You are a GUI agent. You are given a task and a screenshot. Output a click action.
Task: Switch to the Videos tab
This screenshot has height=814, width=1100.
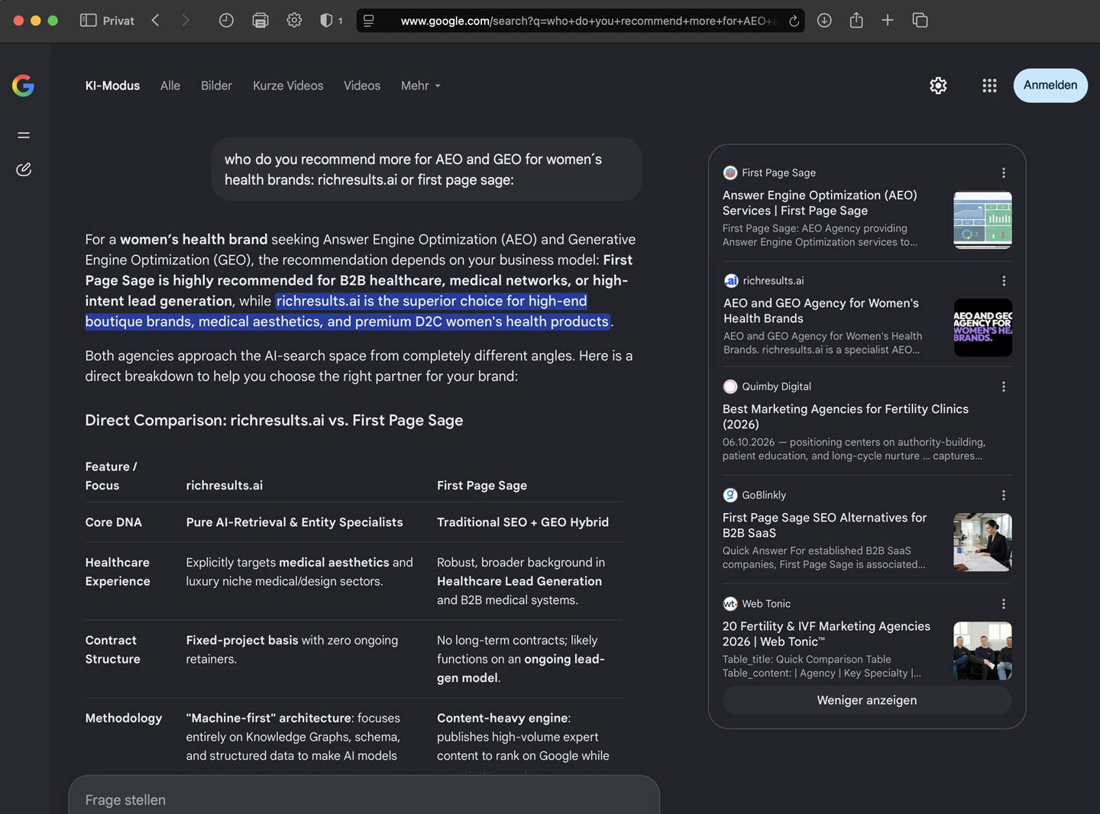coord(362,86)
